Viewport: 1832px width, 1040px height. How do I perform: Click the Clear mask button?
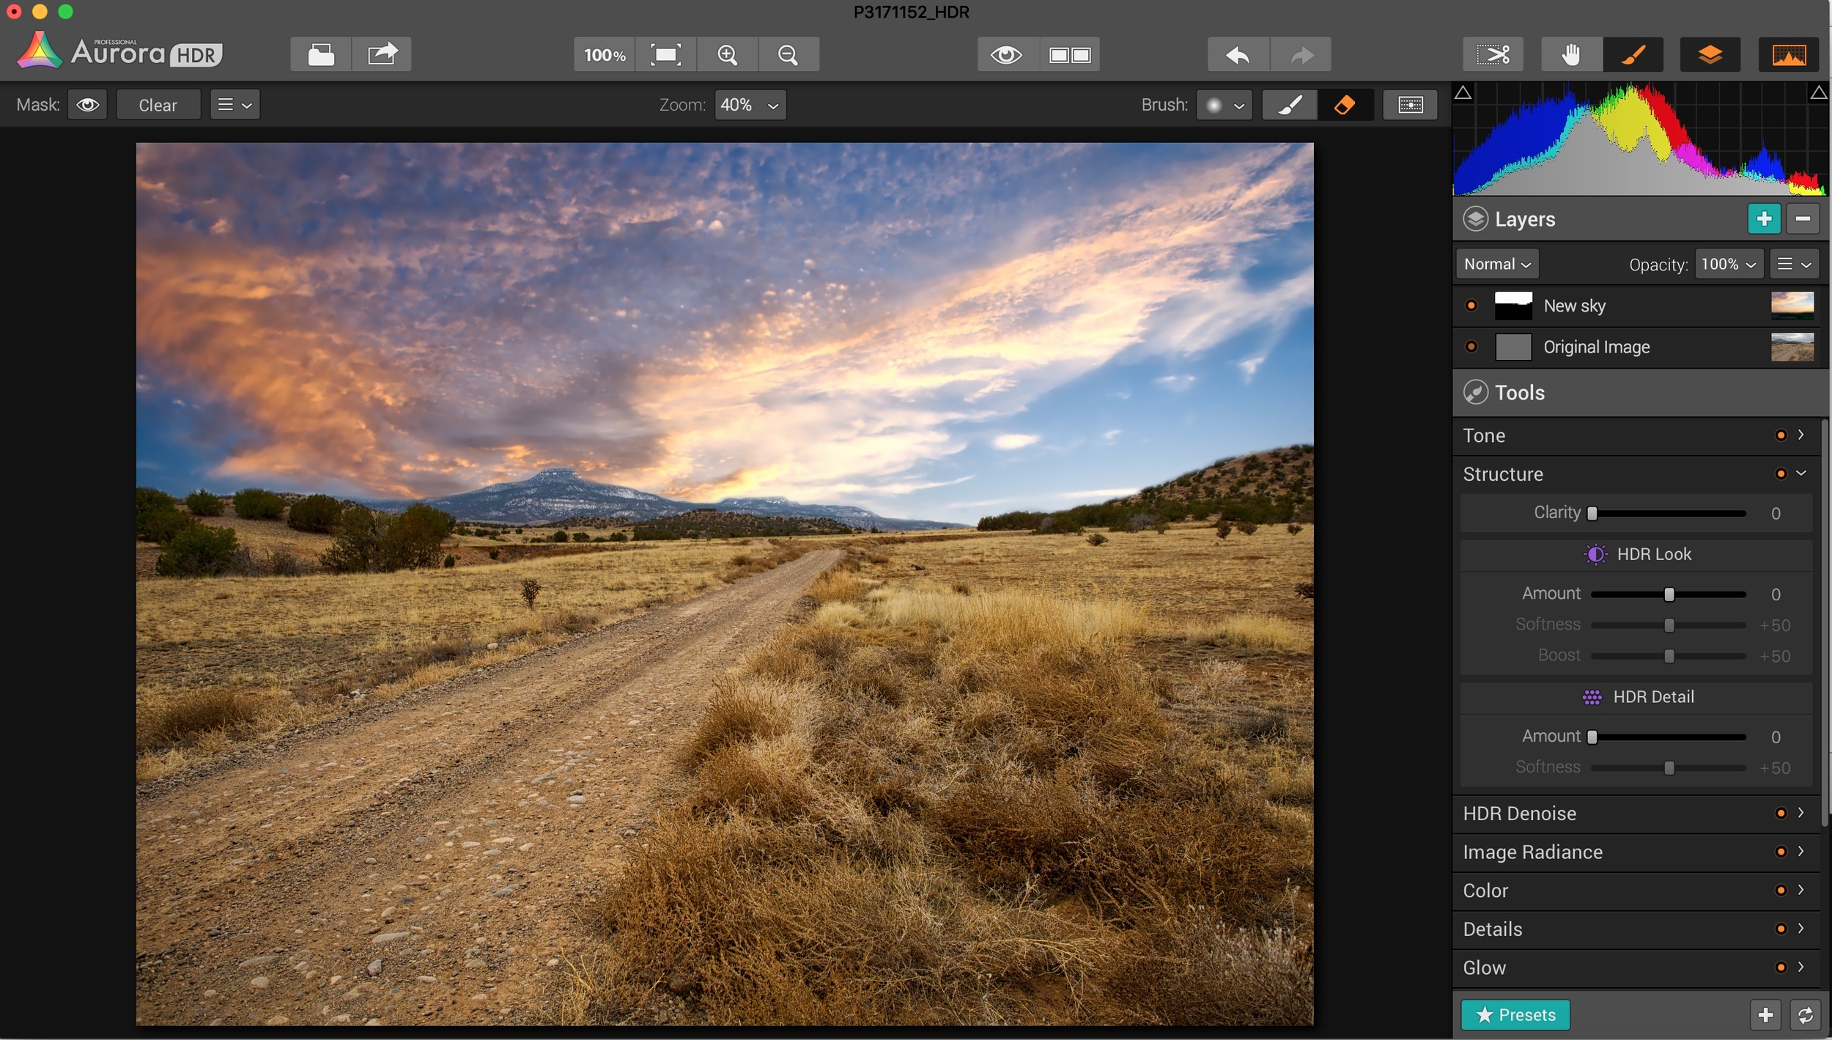click(x=158, y=105)
